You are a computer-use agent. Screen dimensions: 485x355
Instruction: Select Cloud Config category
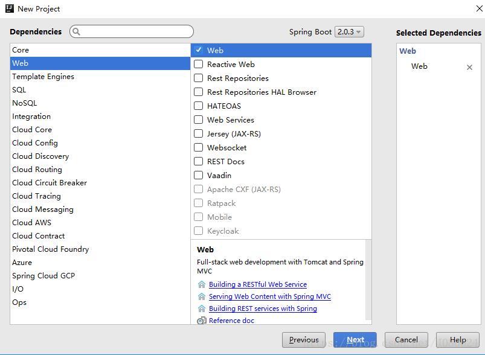pyautogui.click(x=100, y=143)
